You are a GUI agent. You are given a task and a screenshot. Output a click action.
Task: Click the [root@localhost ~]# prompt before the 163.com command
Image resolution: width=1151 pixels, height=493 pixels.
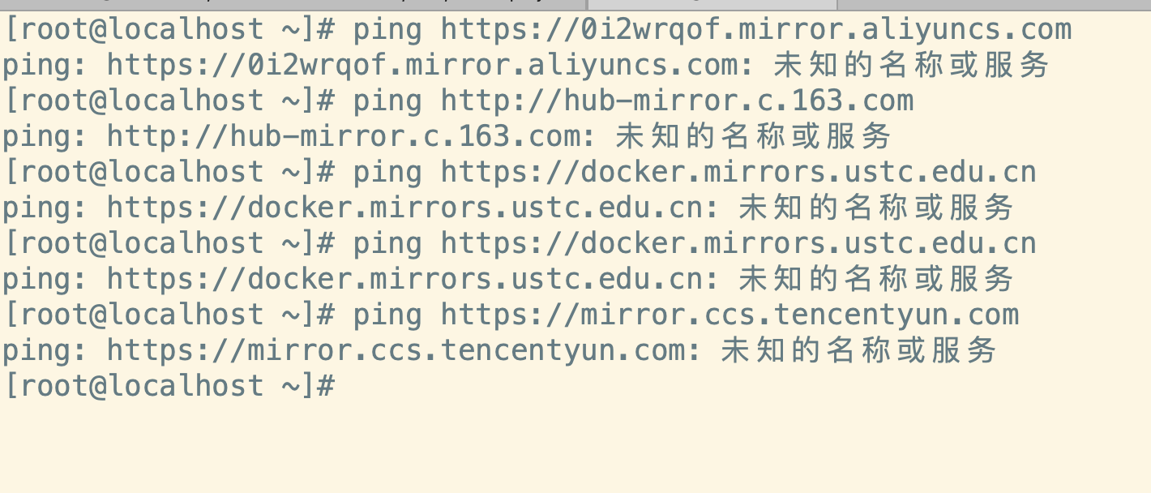[x=169, y=101]
